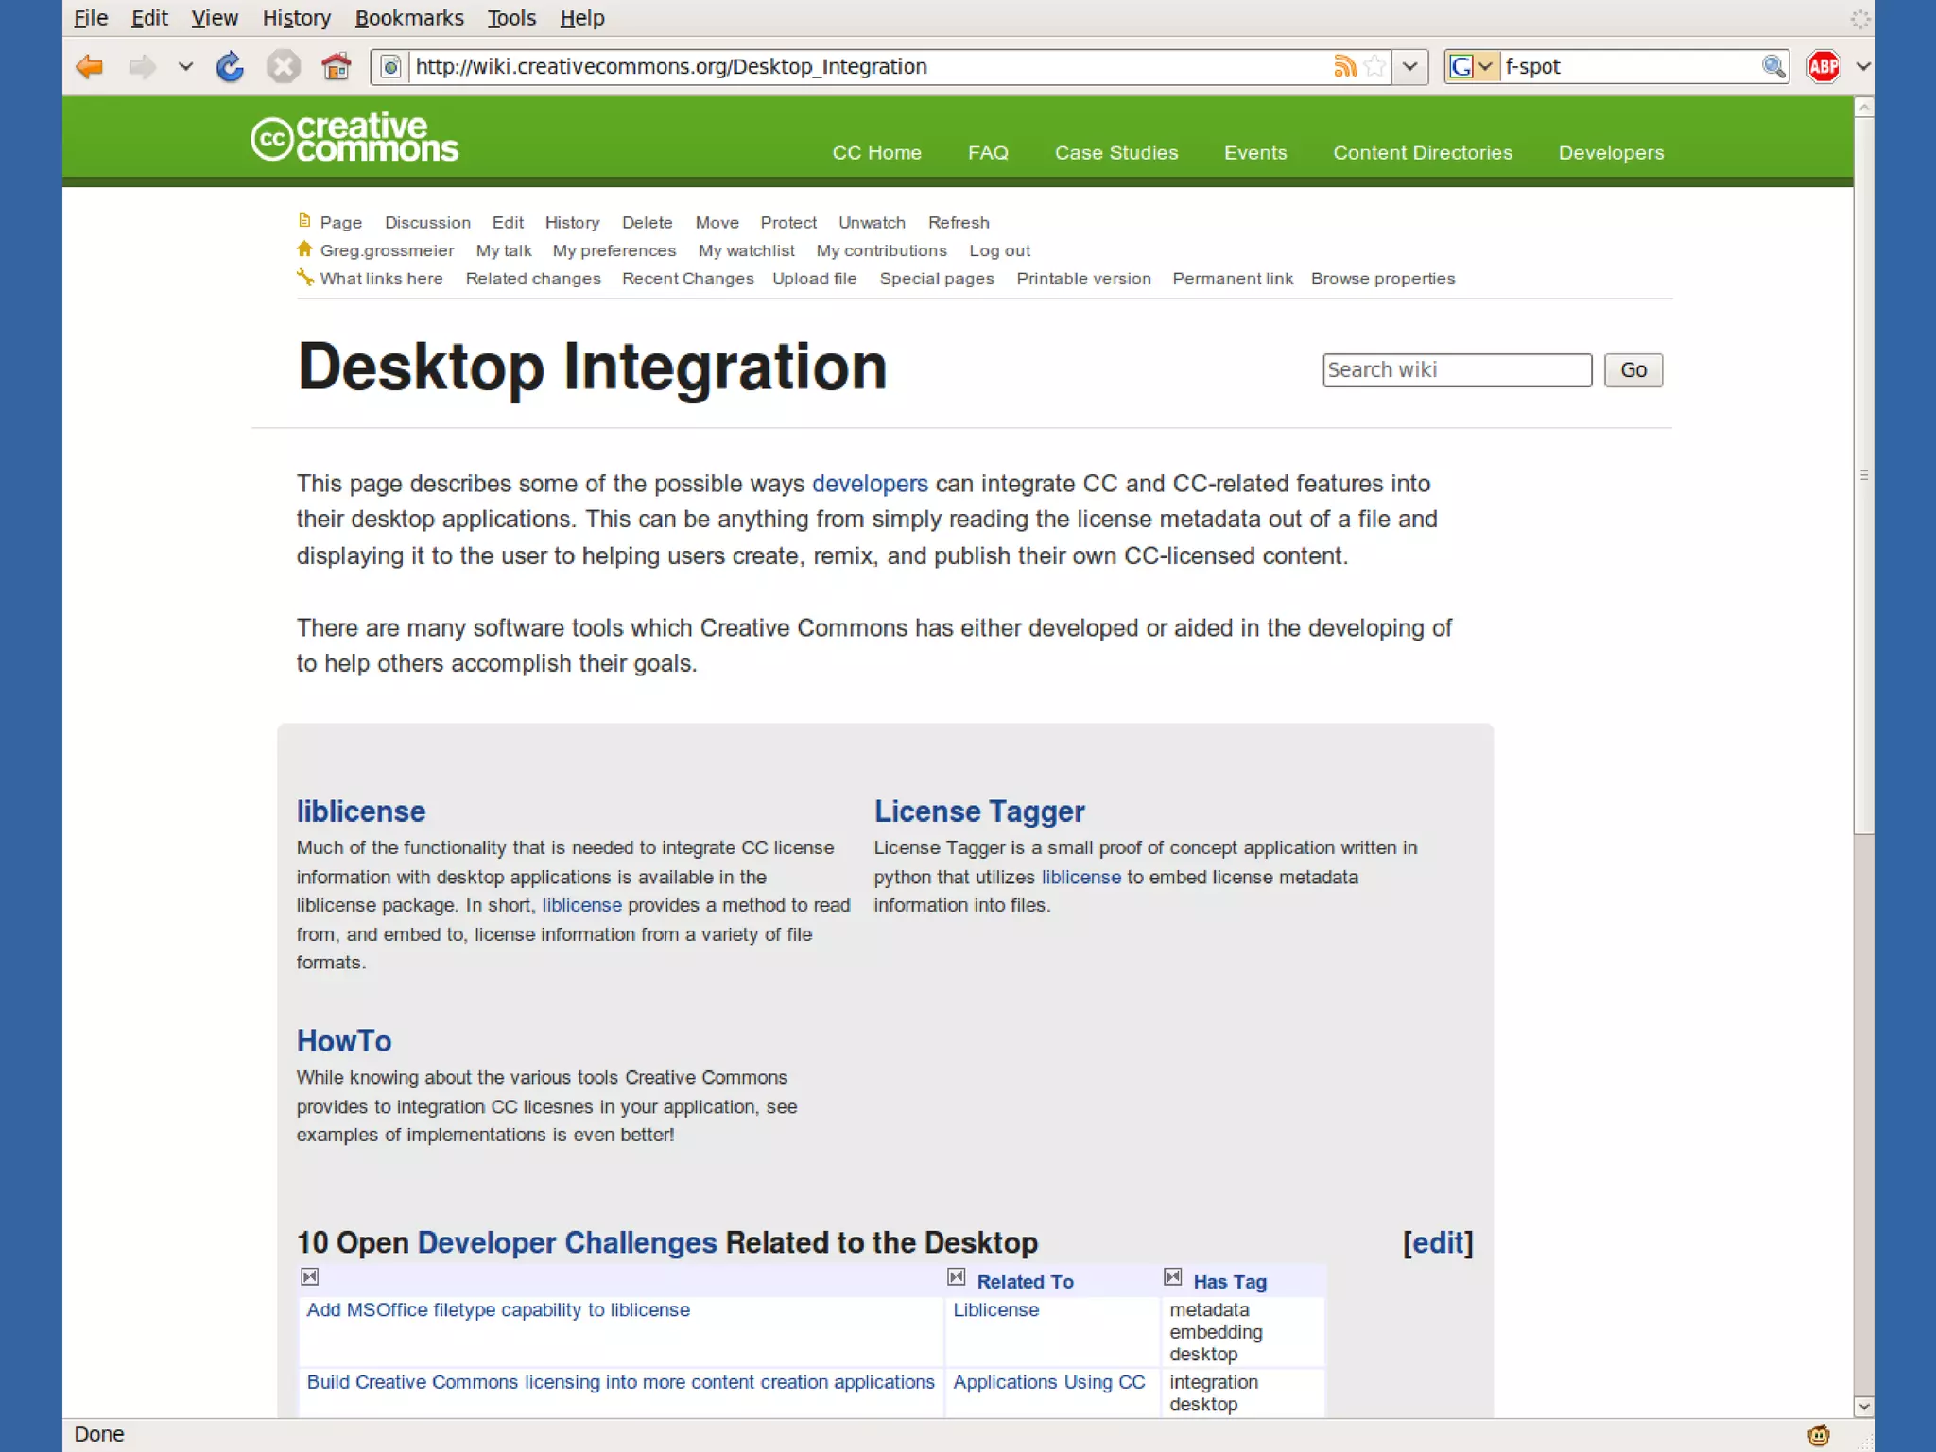This screenshot has height=1452, width=1936.
Task: Click sort icon beside Has Tag column
Action: point(1173,1277)
